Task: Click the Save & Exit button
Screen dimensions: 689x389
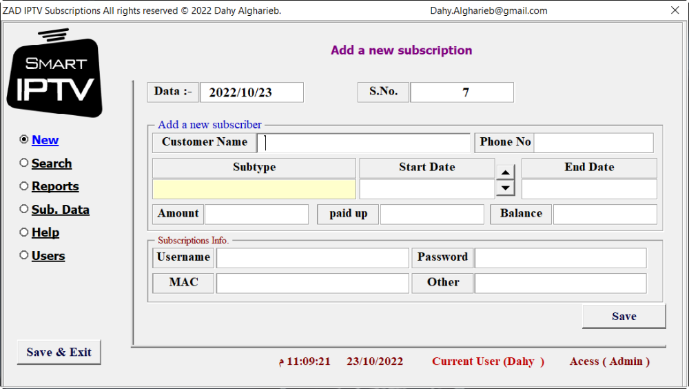Action: coord(59,352)
